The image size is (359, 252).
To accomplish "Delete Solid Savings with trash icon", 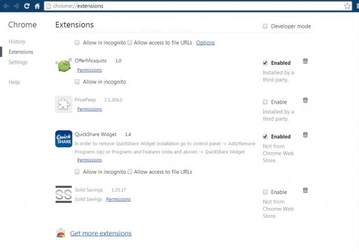I will click(305, 190).
